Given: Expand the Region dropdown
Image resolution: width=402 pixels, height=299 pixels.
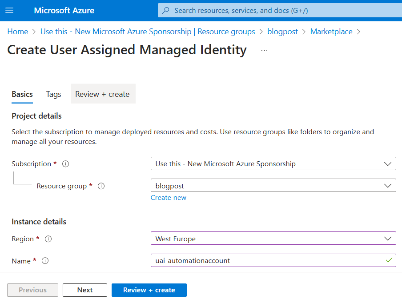Looking at the screenshot, I should coord(273,239).
